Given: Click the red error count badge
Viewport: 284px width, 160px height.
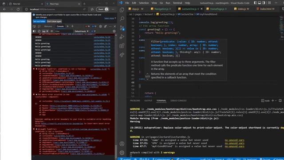Looking at the screenshot, I should click(88, 26).
